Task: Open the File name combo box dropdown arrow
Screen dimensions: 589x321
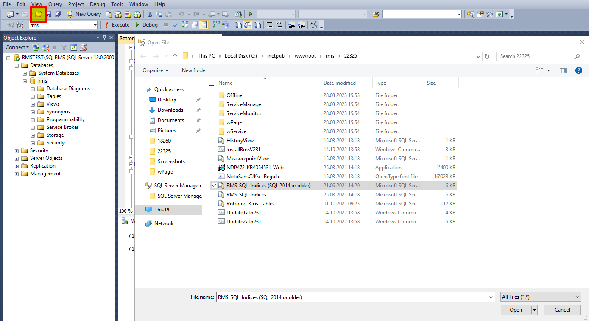Action: 491,297
